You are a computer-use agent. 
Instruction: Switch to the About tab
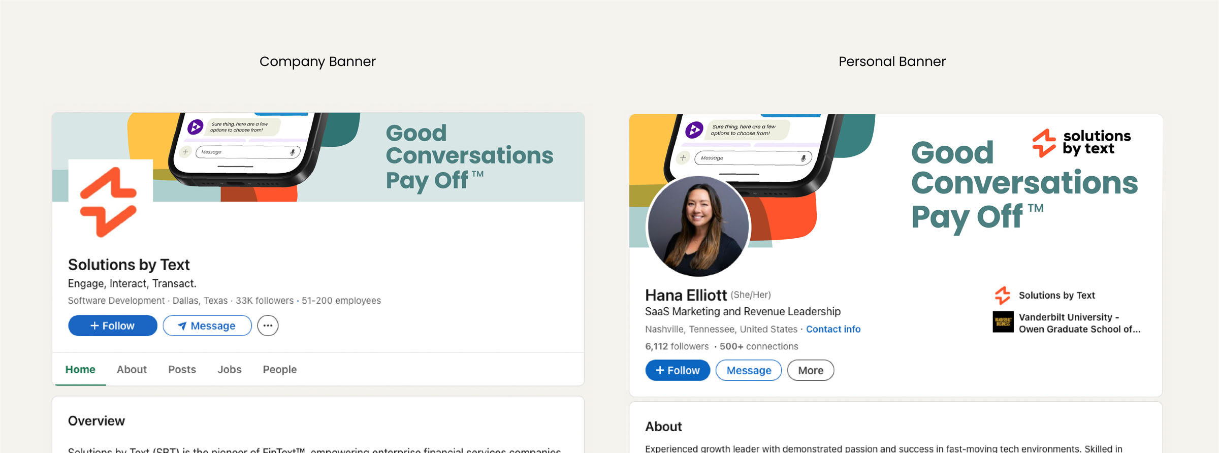(x=132, y=369)
